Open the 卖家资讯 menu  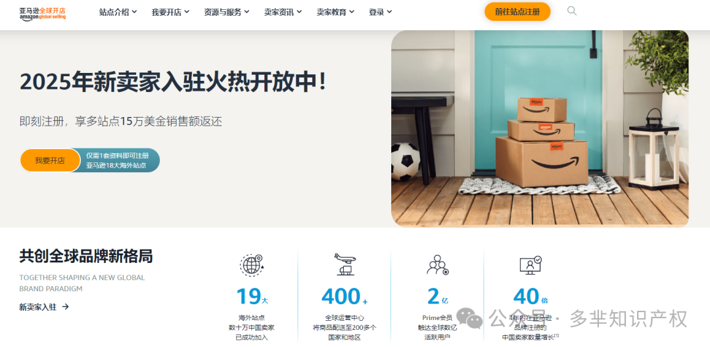click(283, 12)
